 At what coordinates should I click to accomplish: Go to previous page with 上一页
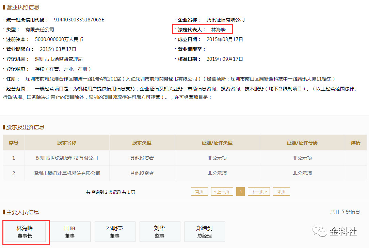(222, 192)
